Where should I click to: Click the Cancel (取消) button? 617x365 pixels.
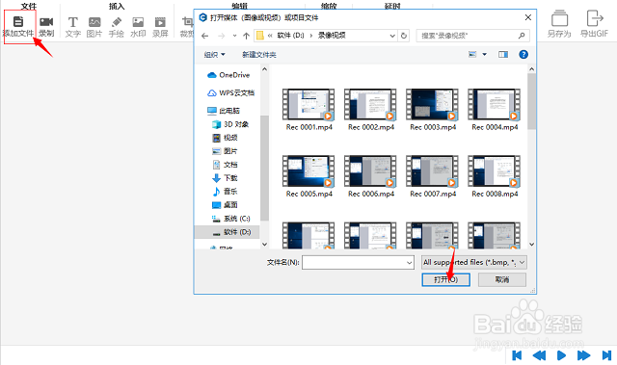click(x=502, y=279)
